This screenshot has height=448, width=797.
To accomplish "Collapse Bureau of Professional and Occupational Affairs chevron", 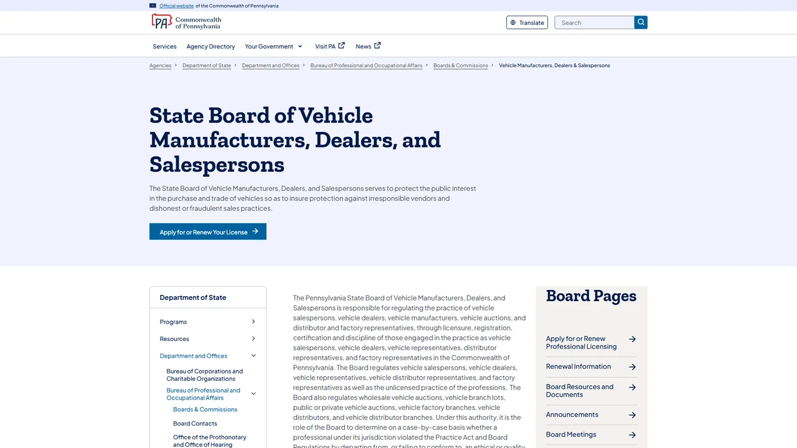I will pos(253,394).
